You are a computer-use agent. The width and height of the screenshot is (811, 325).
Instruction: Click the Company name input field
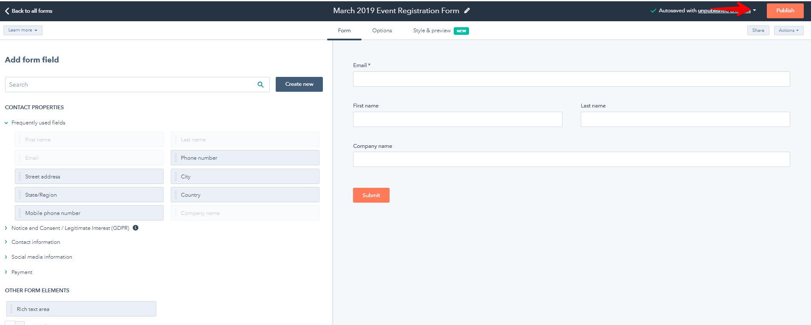click(571, 159)
